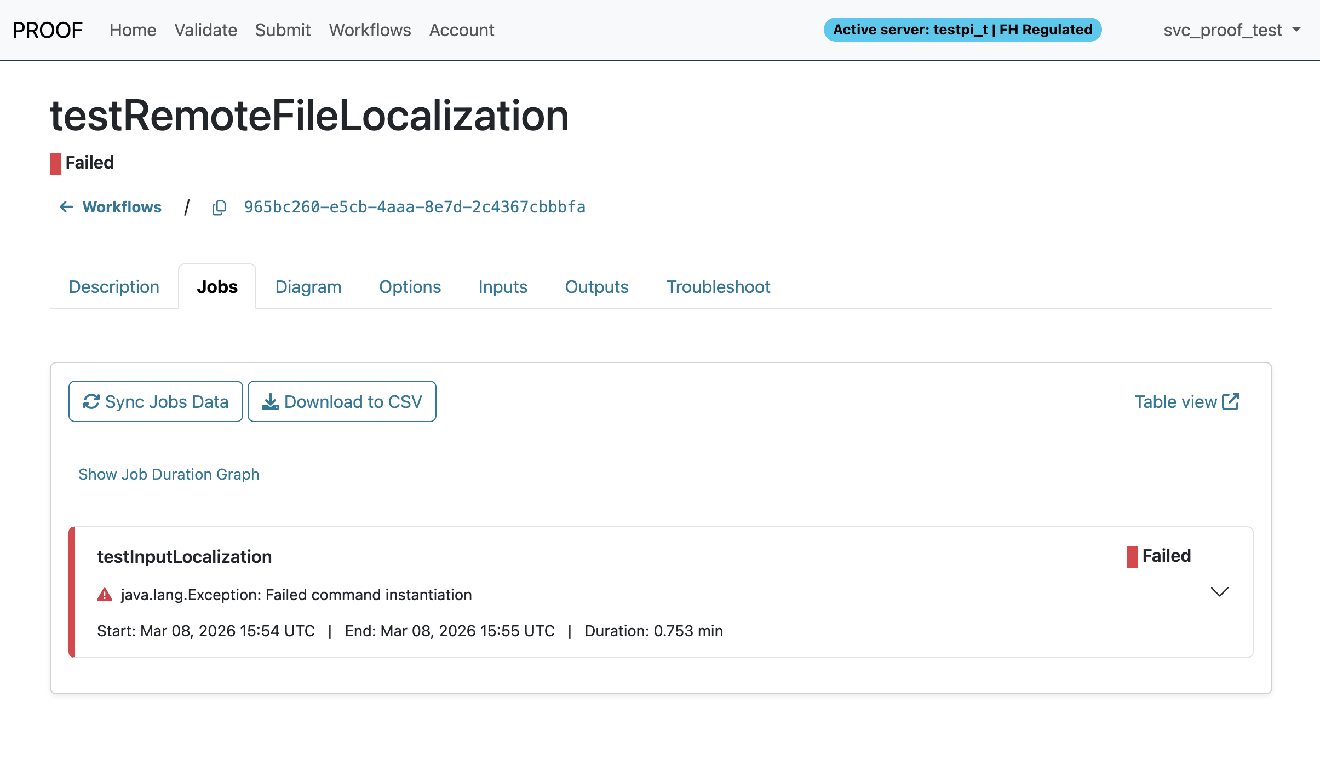Viewport: 1320px width, 772px height.
Task: Click the red Failed status marker in job card
Action: click(1132, 556)
